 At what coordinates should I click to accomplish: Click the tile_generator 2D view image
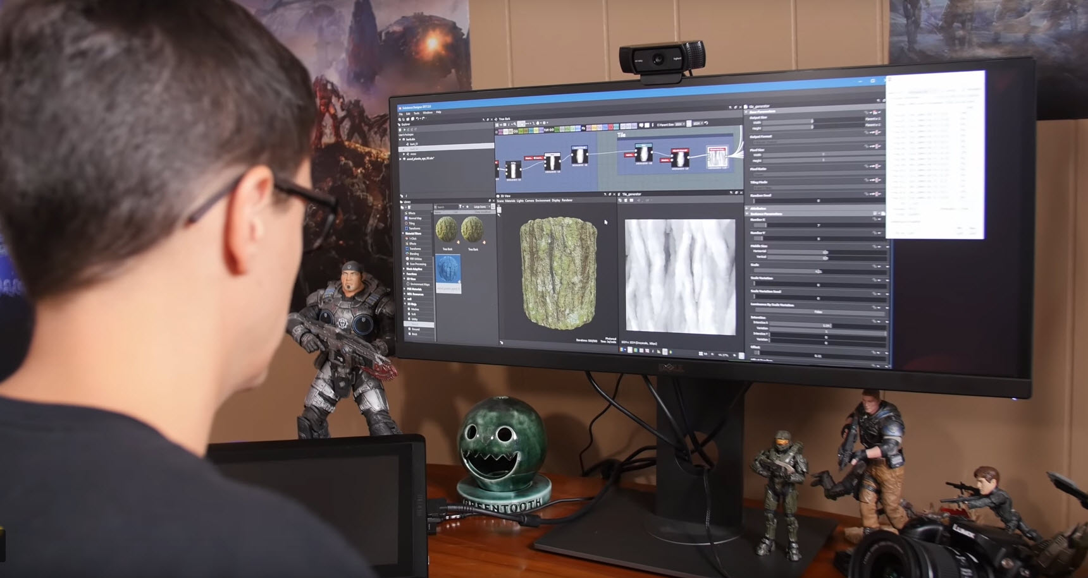tap(680, 277)
